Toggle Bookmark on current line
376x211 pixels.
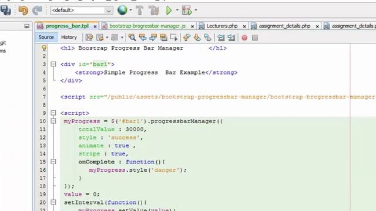point(207,38)
